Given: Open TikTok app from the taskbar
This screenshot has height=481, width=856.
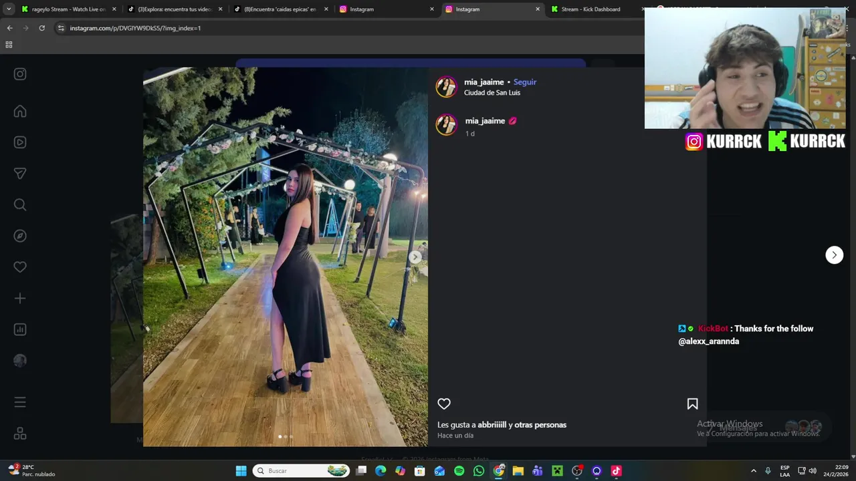Looking at the screenshot, I should 616,471.
